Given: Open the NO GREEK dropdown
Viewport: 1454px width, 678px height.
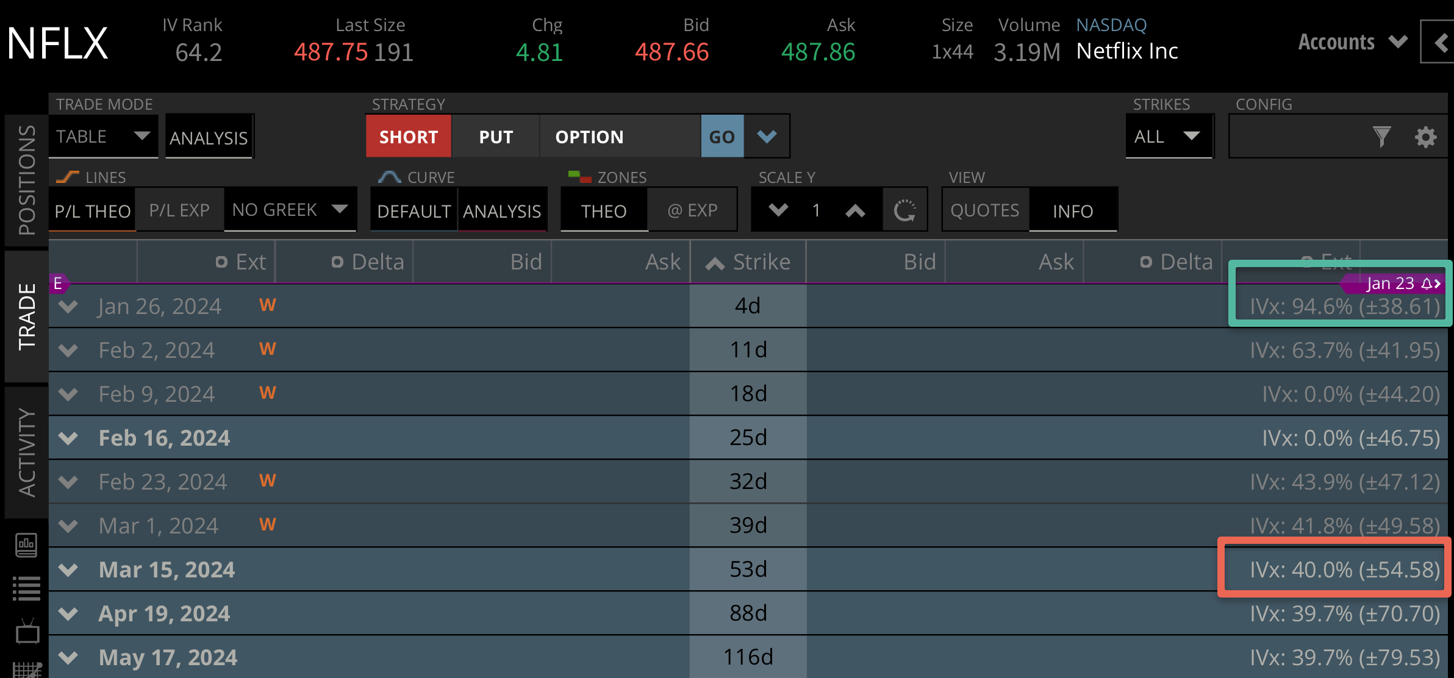Looking at the screenshot, I should point(290,210).
